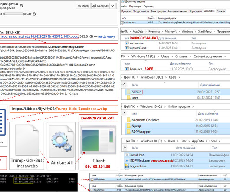This screenshot has width=230, height=192.
Task: Click the RegAsm.exe process icon
Action: (x=92, y=190)
